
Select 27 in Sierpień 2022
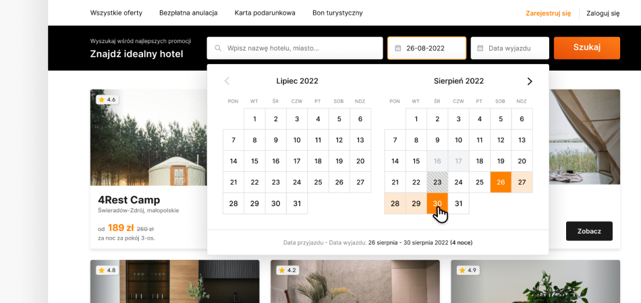[x=522, y=182]
